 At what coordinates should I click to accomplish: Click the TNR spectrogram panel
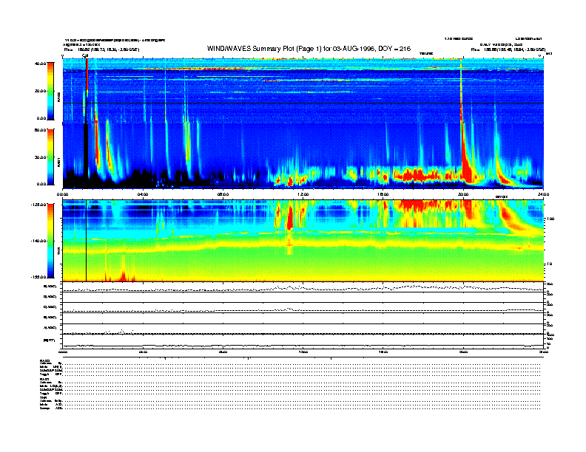tap(303, 241)
